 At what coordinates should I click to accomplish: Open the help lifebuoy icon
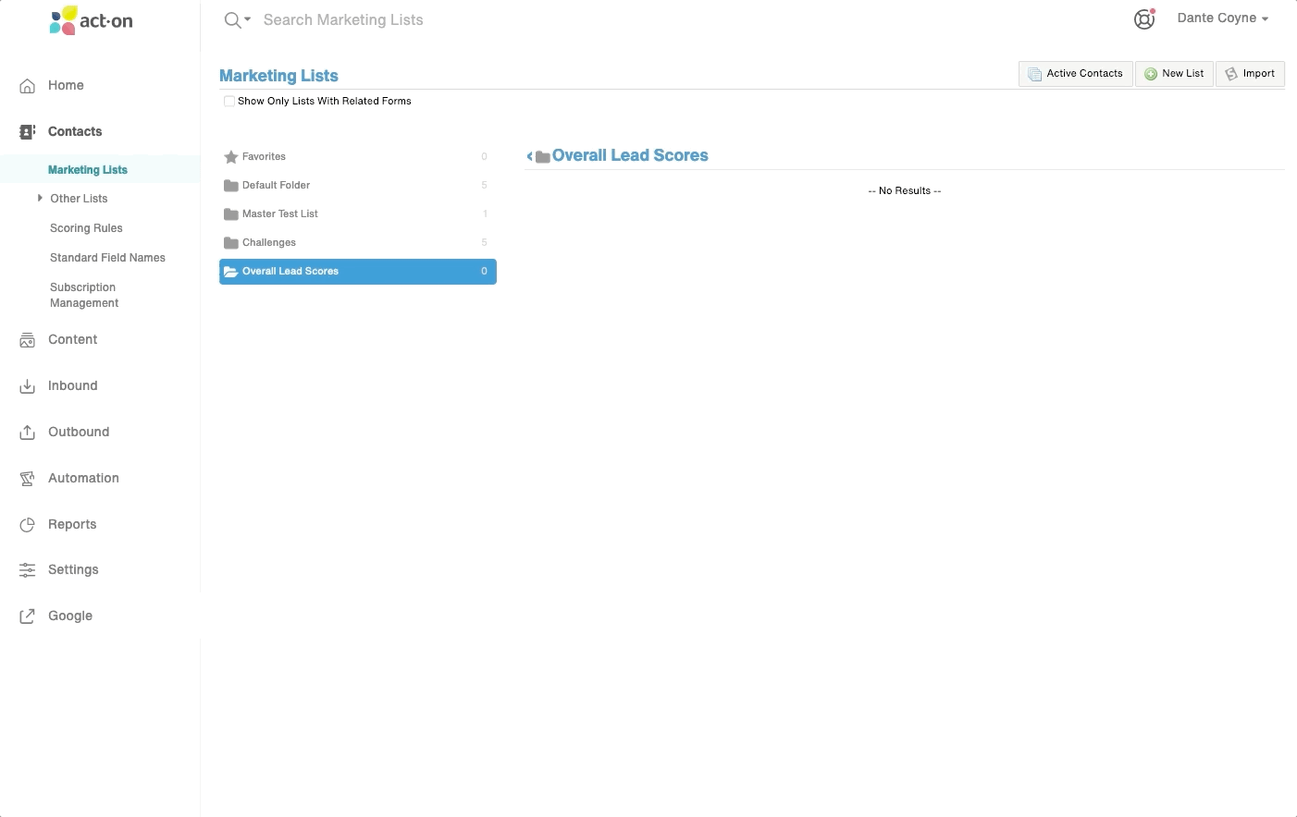pos(1144,18)
